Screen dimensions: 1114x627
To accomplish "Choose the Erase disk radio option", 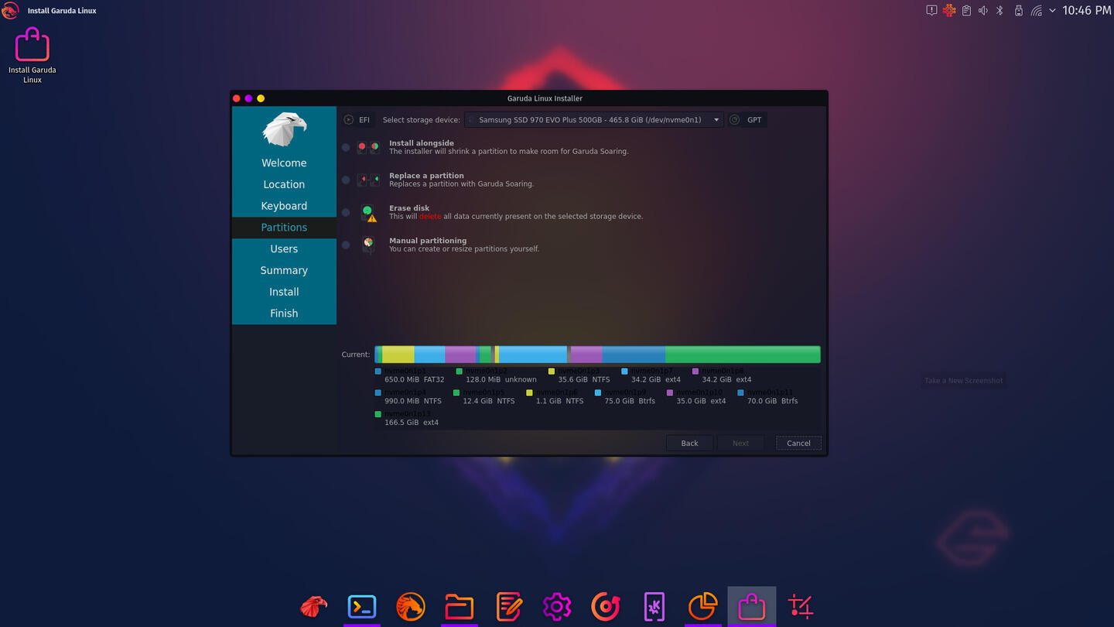I will 346,212.
